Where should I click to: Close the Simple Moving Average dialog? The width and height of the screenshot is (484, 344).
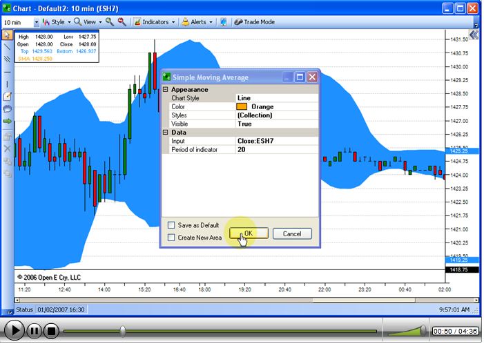click(312, 77)
